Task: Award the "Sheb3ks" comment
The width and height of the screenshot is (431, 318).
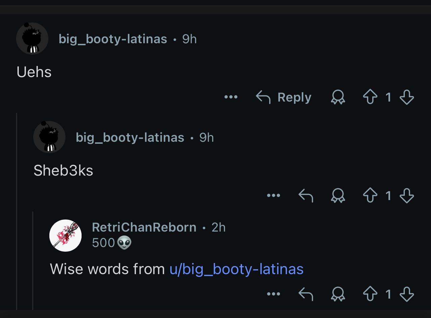Action: [x=338, y=196]
